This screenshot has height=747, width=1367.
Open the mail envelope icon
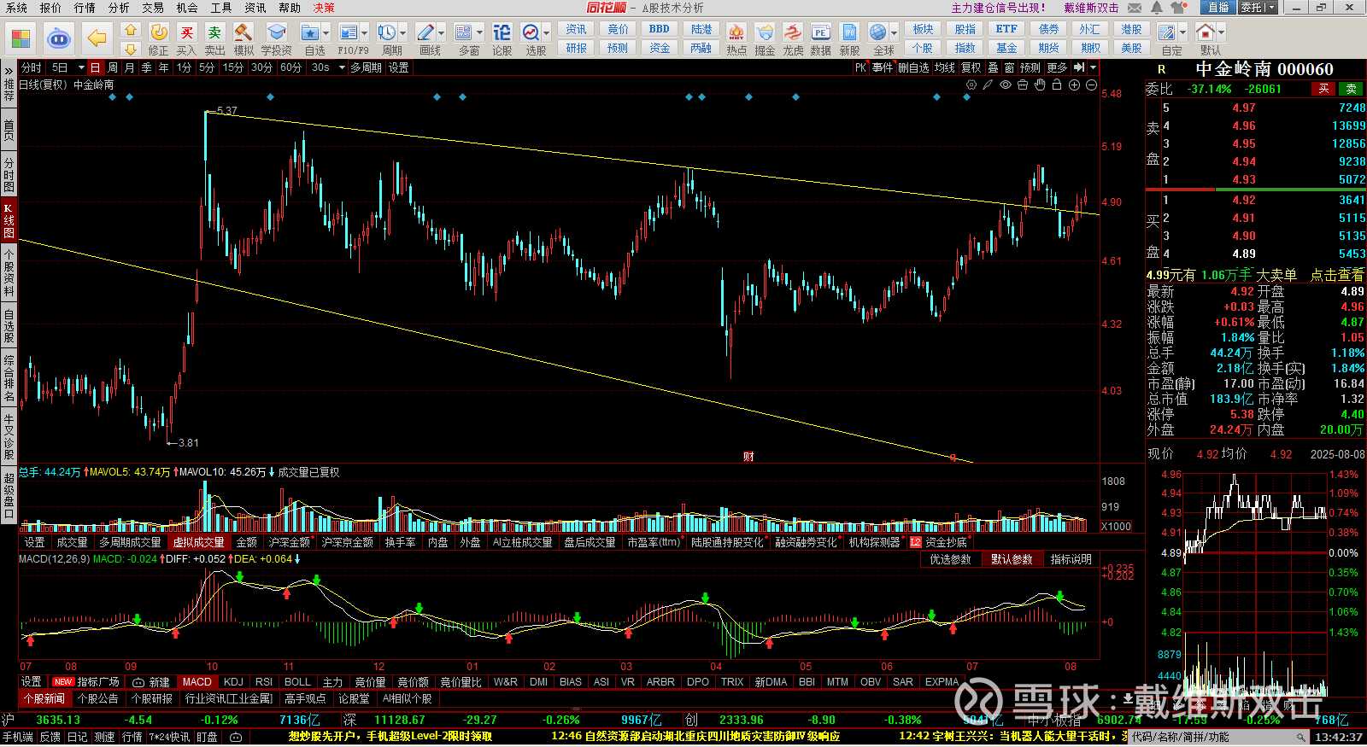[1135, 8]
